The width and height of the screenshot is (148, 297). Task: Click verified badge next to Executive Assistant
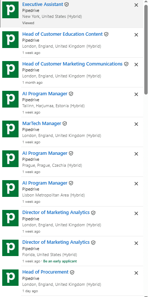(x=66, y=4)
